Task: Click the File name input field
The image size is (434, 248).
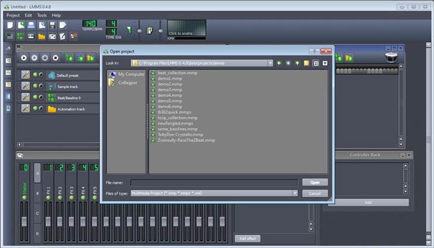Action: 214,182
